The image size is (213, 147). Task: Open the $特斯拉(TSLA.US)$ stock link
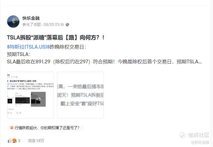click(28, 47)
